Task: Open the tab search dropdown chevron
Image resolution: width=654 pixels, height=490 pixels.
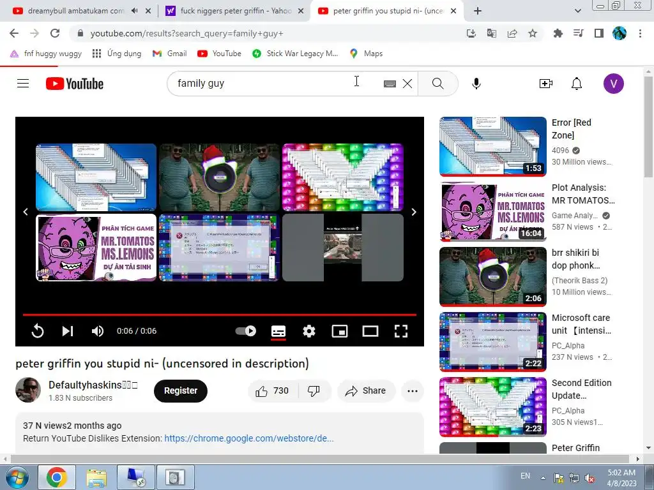Action: coord(577,11)
